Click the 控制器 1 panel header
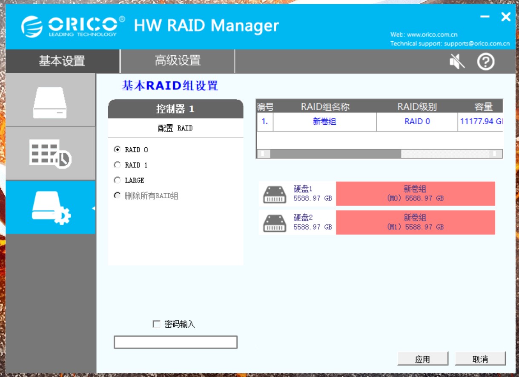The width and height of the screenshot is (519, 377). tap(175, 109)
